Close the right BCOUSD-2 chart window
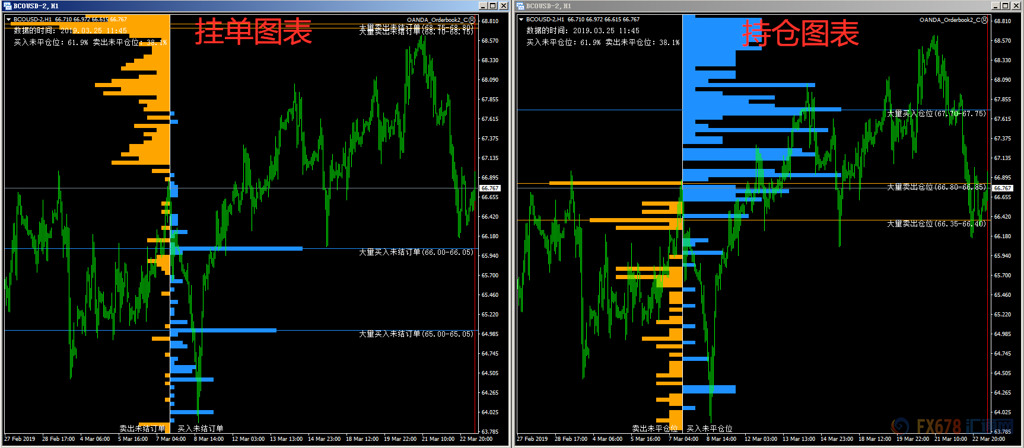1024x448 pixels. (1016, 5)
